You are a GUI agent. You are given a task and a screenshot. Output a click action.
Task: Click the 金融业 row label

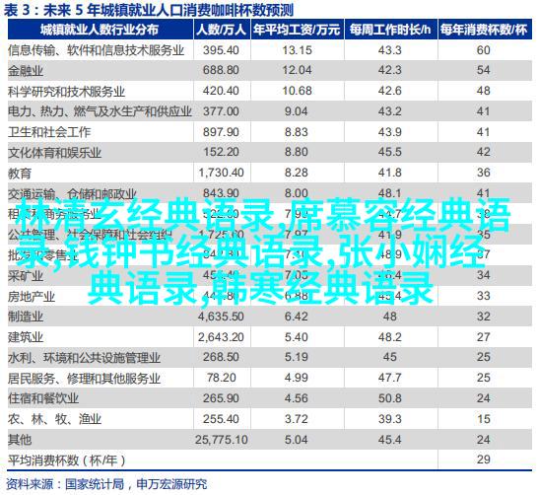tap(26, 71)
